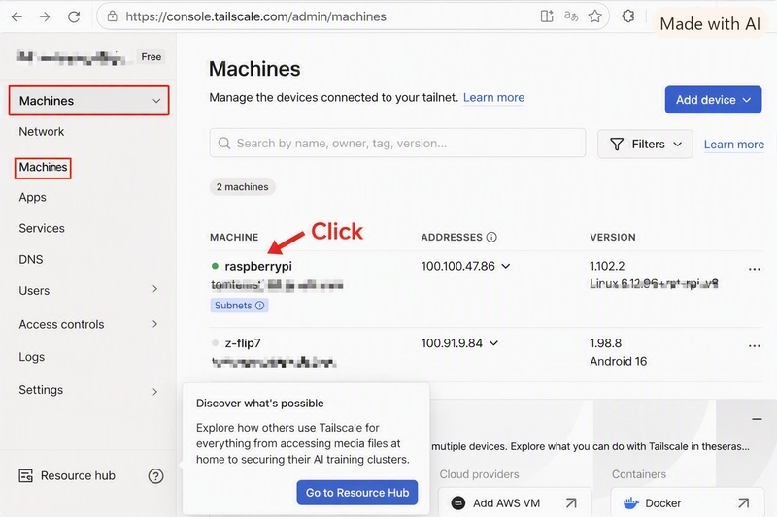The height and width of the screenshot is (517, 777).
Task: Open the browser extensions puzzle icon
Action: pyautogui.click(x=627, y=16)
